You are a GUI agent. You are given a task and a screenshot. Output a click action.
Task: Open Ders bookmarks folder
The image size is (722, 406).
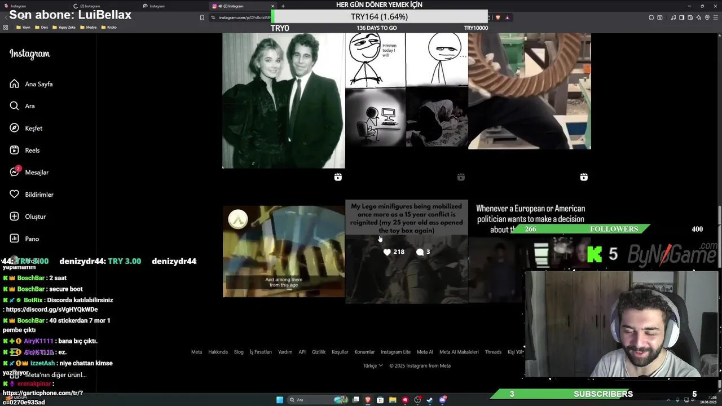pos(42,27)
